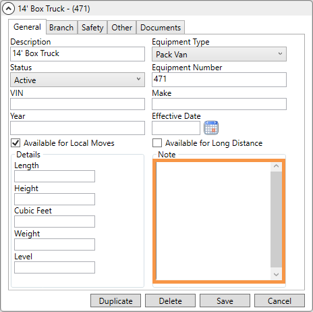Open the Other tab
This screenshot has height=312, width=313.
pyautogui.click(x=121, y=28)
